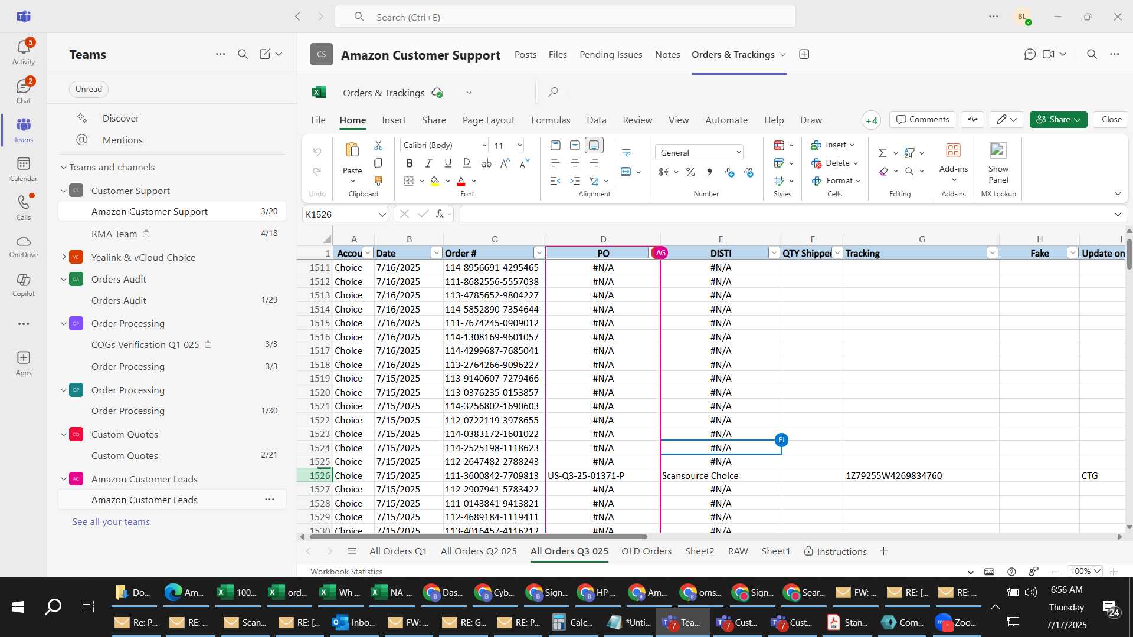Click the Increase Decimal icon
This screenshot has width=1133, height=637.
[729, 172]
